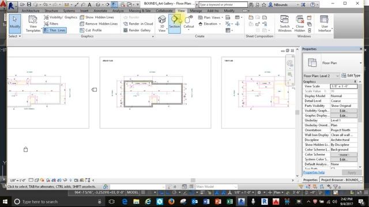Open the Add-Ins tab
Image resolution: width=369 pixels, height=207 pixels.
pos(213,11)
